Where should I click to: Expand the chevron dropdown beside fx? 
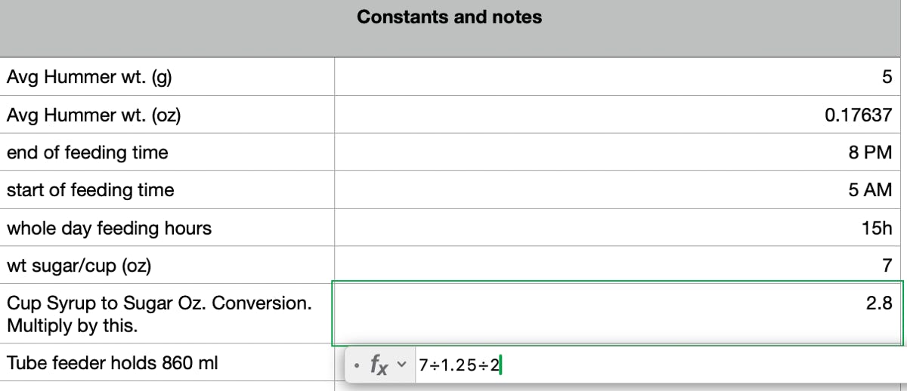tap(402, 367)
